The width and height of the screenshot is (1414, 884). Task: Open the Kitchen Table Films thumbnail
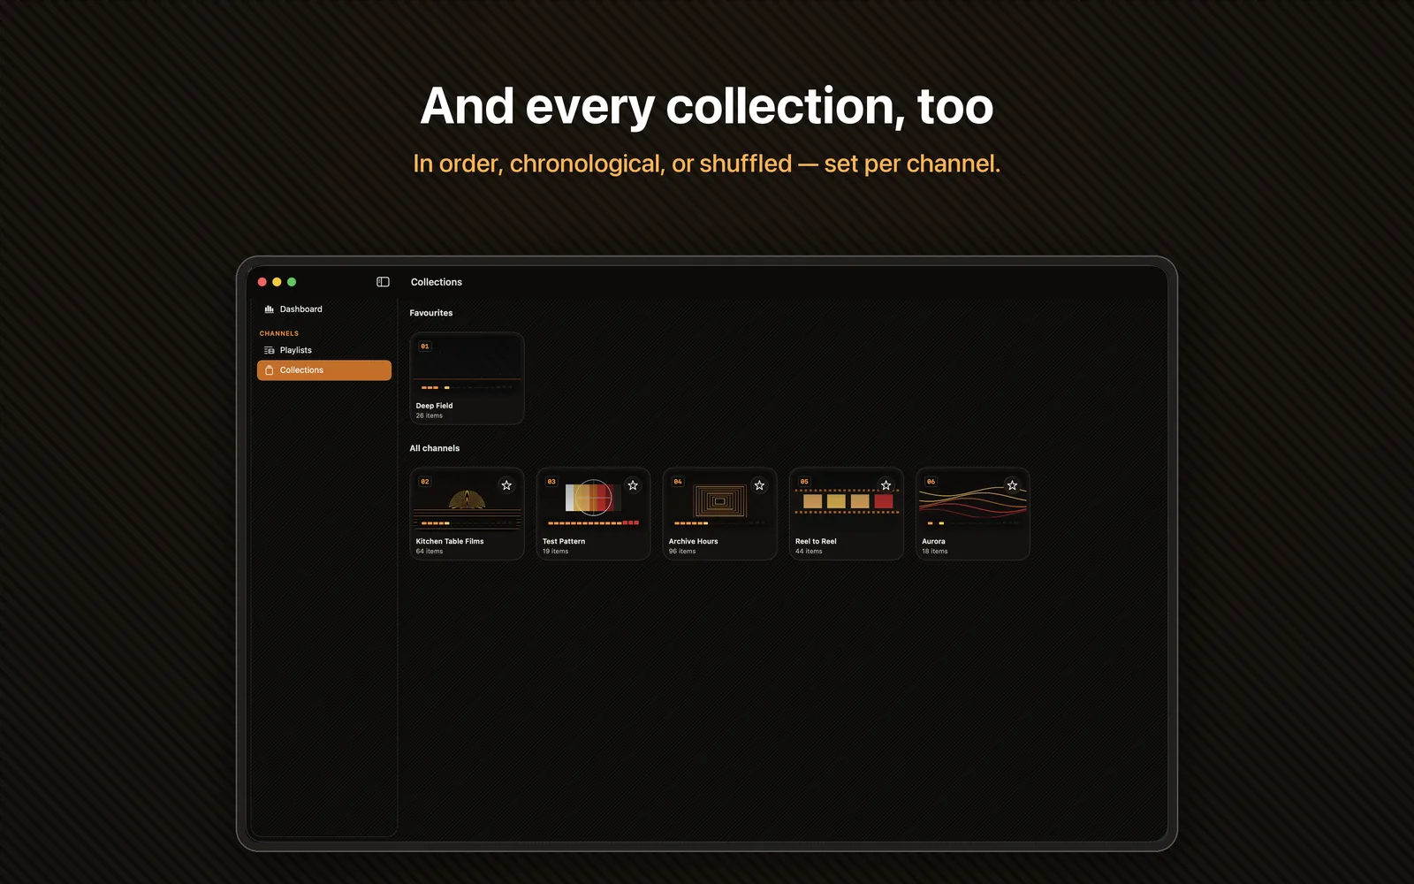point(467,500)
